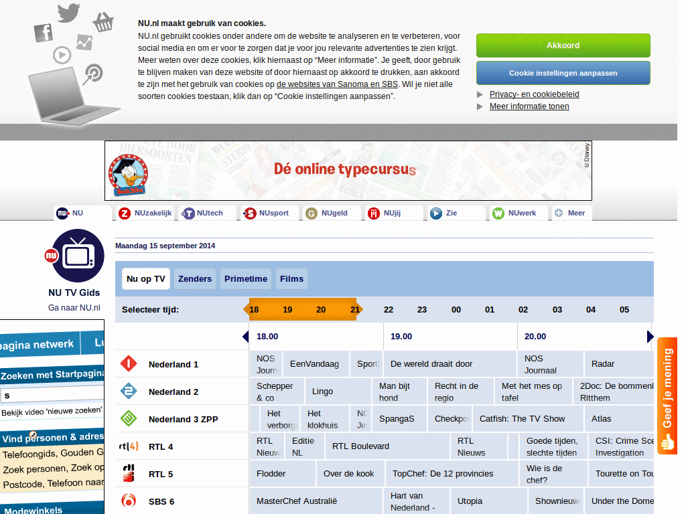Click the shopping basket icon

103,21
